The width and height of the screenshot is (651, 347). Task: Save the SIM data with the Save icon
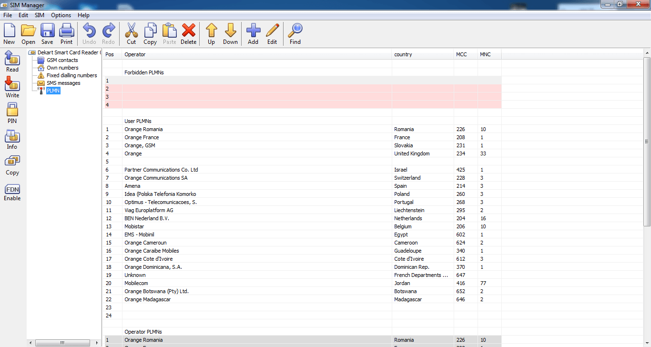[47, 33]
